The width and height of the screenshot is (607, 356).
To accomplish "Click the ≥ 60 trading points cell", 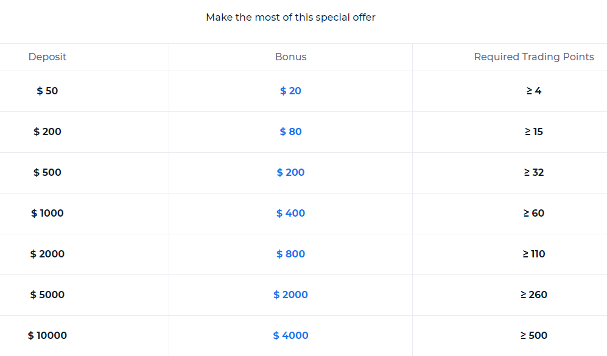I will [534, 213].
